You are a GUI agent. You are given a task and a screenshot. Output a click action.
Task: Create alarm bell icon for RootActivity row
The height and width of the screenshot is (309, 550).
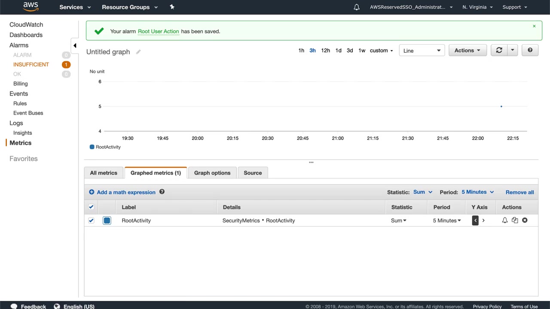click(x=505, y=220)
